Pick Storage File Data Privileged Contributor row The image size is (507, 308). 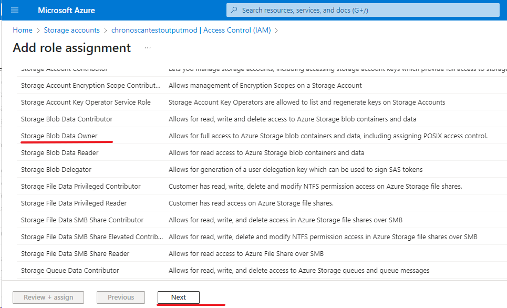[81, 186]
